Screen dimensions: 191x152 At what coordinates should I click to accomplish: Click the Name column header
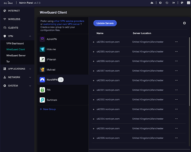100,33
